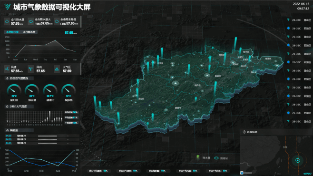This screenshot has width=313, height=176.
Task: Click the blue map provider logo on typhoon map
Action: pyautogui.click(x=242, y=173)
